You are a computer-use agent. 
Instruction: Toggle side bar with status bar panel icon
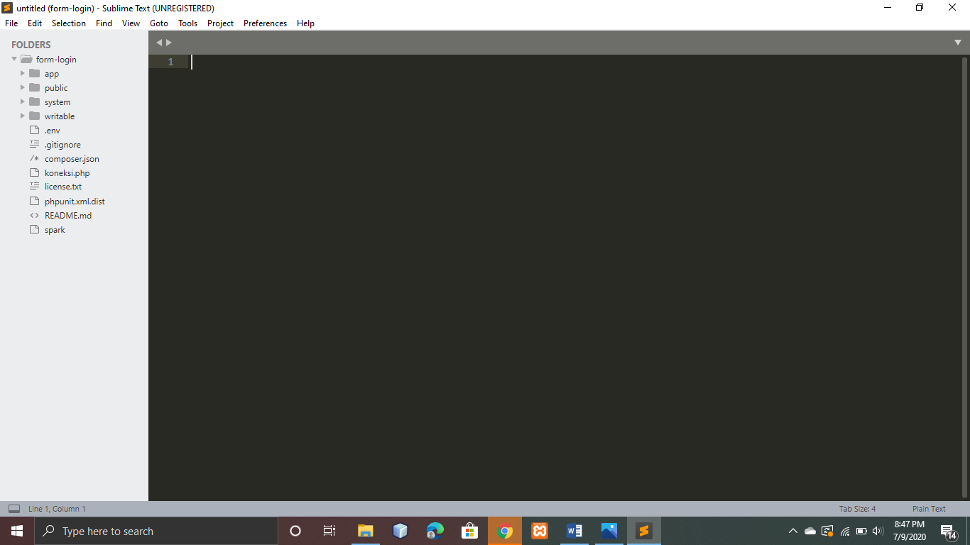coord(14,509)
